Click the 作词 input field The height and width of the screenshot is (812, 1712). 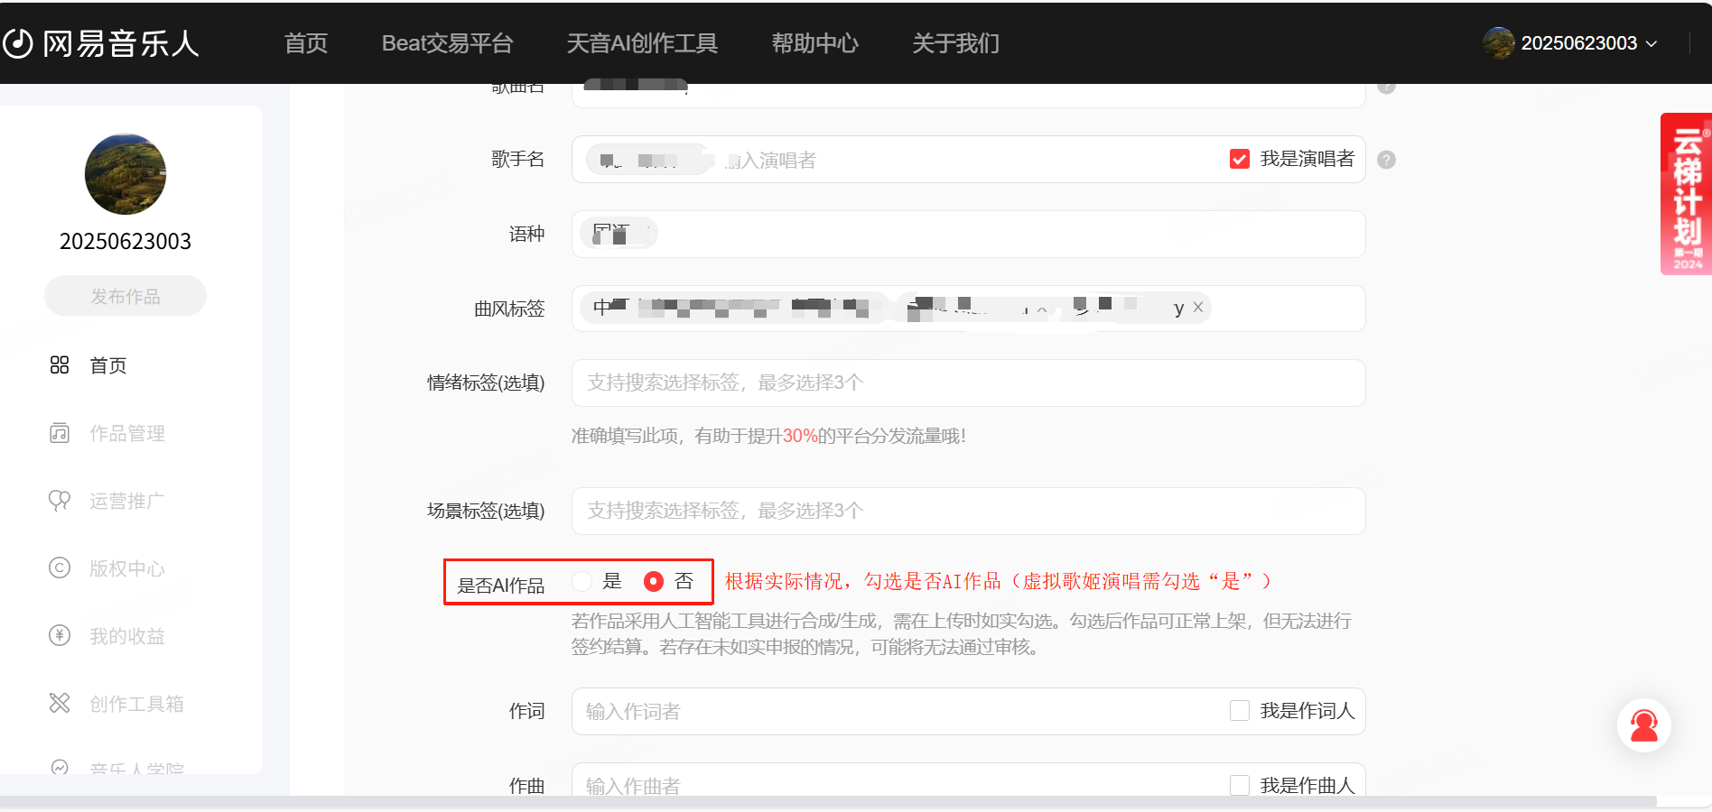pyautogui.click(x=894, y=711)
